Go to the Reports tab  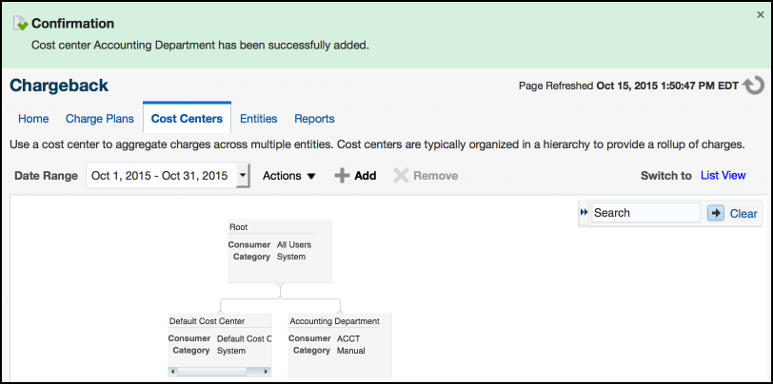point(314,119)
